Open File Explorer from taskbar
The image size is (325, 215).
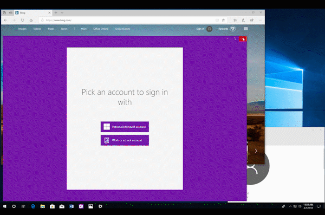(x=42, y=206)
